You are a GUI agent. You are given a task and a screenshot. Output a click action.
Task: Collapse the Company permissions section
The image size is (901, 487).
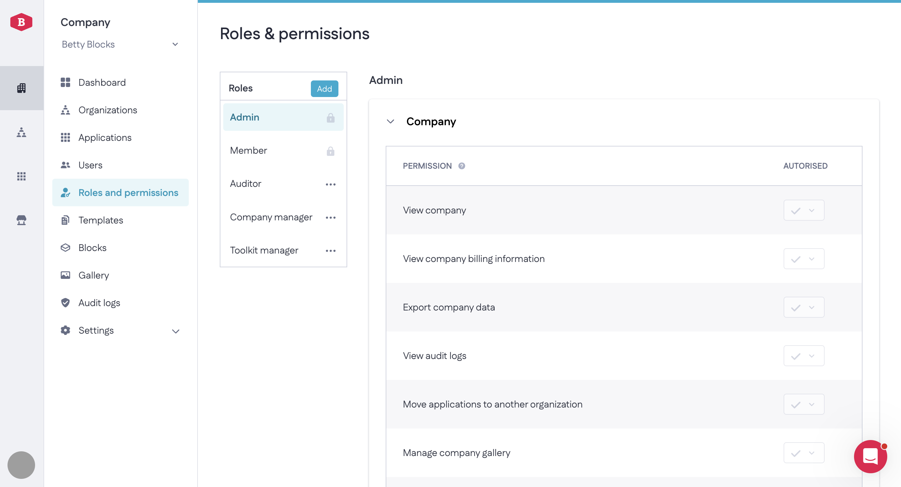390,122
